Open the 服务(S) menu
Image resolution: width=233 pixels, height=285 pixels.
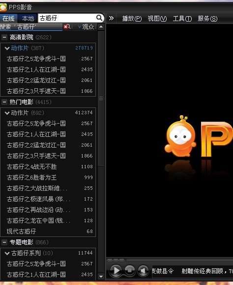pos(207,19)
